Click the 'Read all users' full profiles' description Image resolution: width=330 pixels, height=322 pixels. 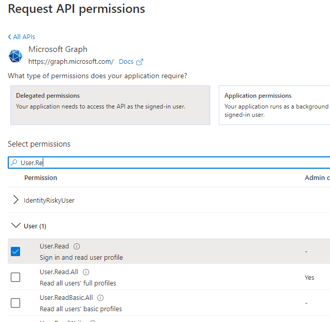point(78,283)
